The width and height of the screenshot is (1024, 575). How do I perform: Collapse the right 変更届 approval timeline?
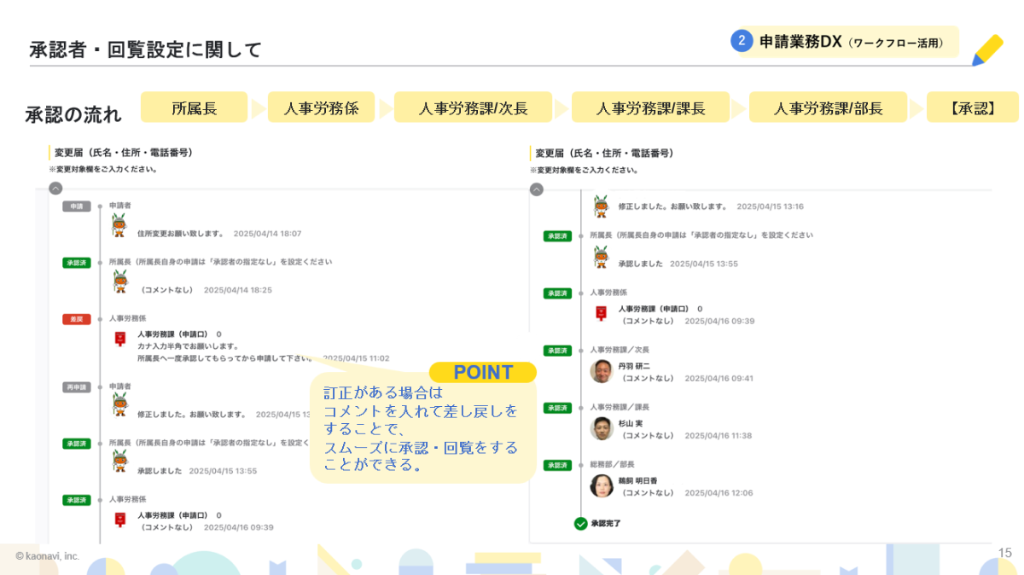(x=536, y=189)
